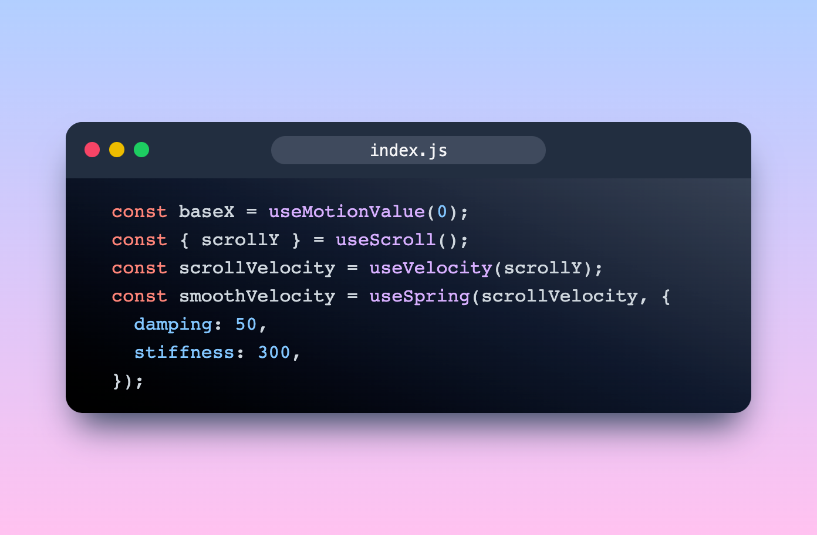Screen dimensions: 817x535
Task: Click the first const keyword
Action: tap(139, 211)
